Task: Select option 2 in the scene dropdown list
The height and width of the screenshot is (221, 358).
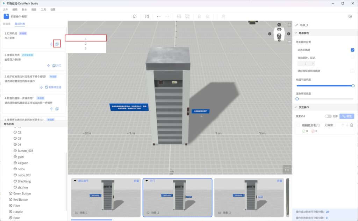Action: pos(86,44)
